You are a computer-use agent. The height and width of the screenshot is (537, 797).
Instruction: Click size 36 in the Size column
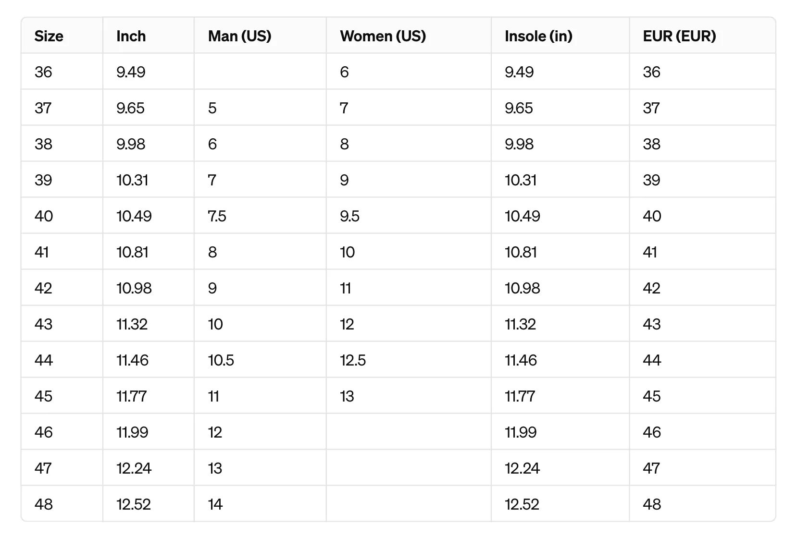[x=43, y=72]
